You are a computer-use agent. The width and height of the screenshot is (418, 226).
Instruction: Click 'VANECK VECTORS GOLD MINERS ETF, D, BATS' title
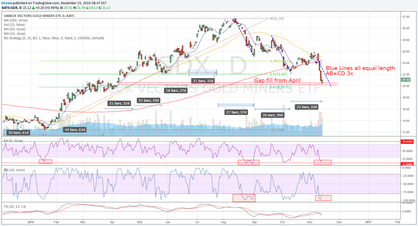39,16
